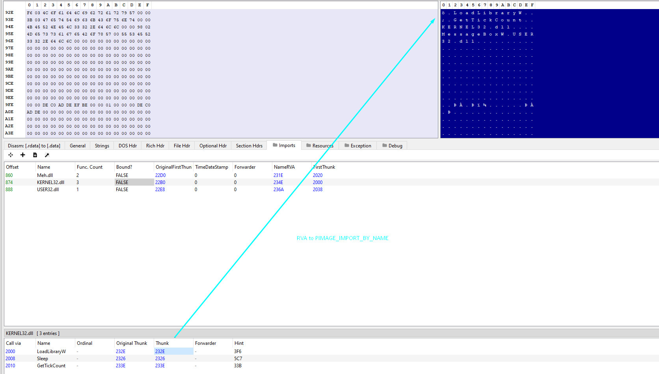
Task: Show the Debug tab
Action: [392, 146]
